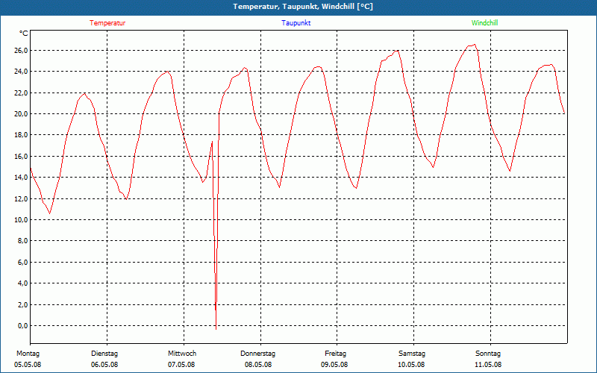Click the Mittwoch day label
The height and width of the screenshot is (373, 597).
(x=182, y=354)
